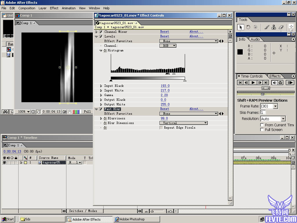The height and width of the screenshot is (223, 297).
Task: Click the snapshot camera icon in Comp window
Action: pos(64,112)
